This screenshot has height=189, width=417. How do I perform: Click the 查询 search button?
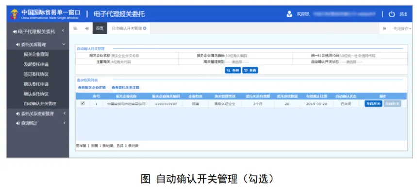[233, 70]
